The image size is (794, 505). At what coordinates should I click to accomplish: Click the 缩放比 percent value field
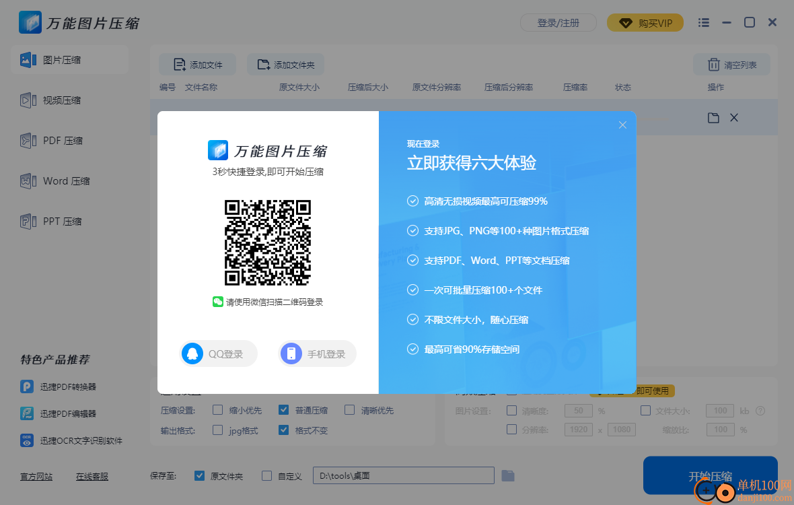(x=720, y=430)
